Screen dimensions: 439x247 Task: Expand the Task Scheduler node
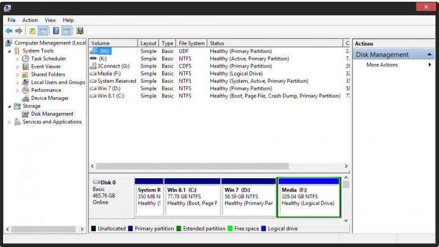[x=18, y=59]
